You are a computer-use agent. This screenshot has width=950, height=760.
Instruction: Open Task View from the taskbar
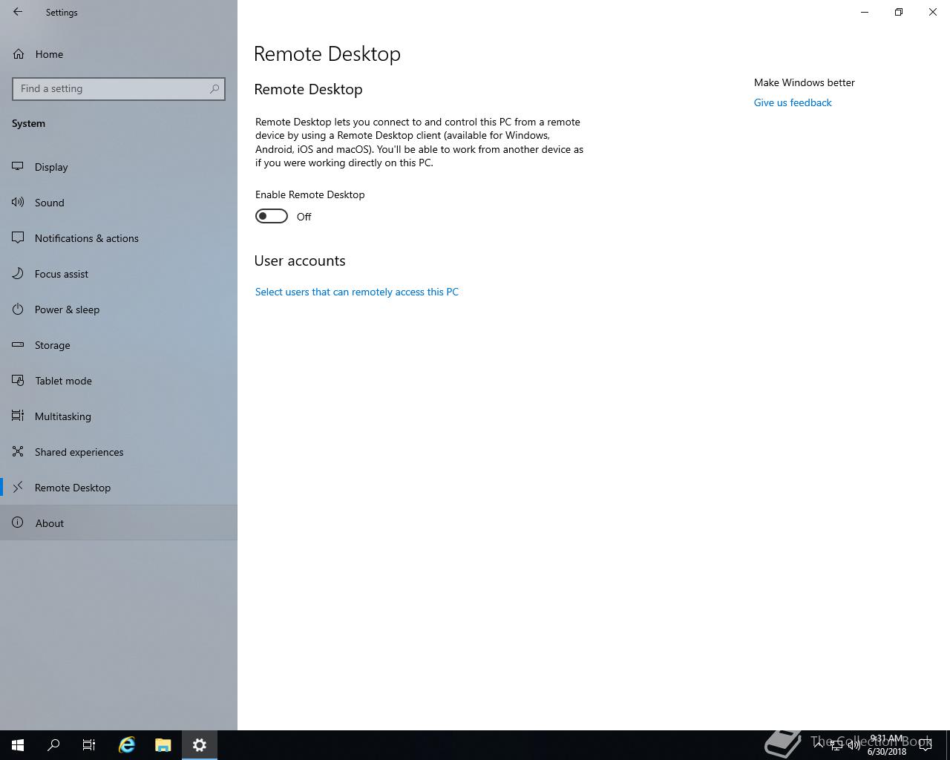tap(89, 745)
